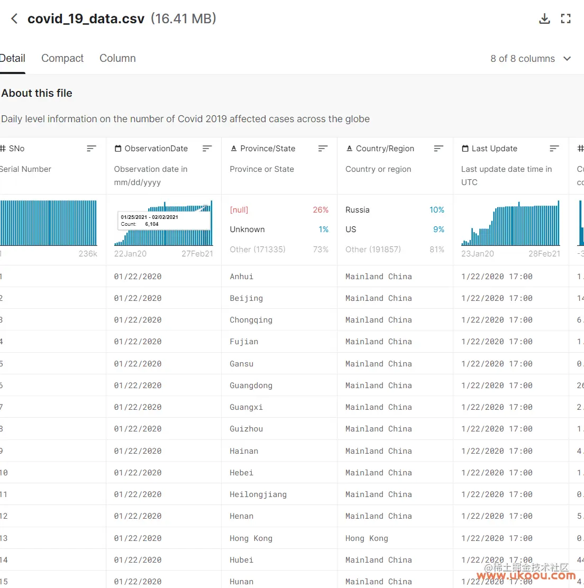Screen dimensions: 584x588
Task: Click the Last Update column header label
Action: 495,149
